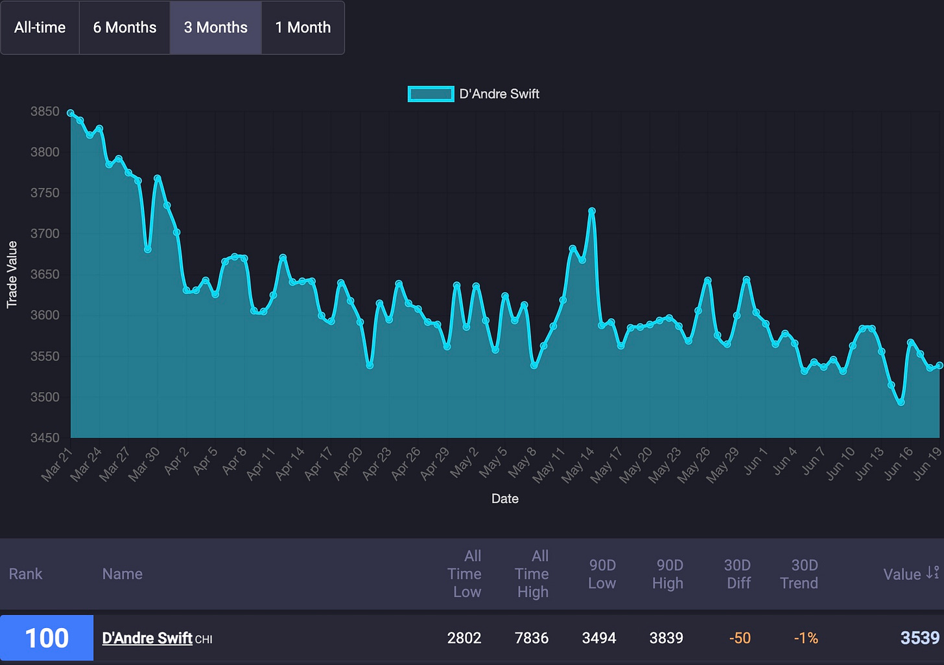Click the 2802 all-time low value
The image size is (944, 665).
pos(464,638)
